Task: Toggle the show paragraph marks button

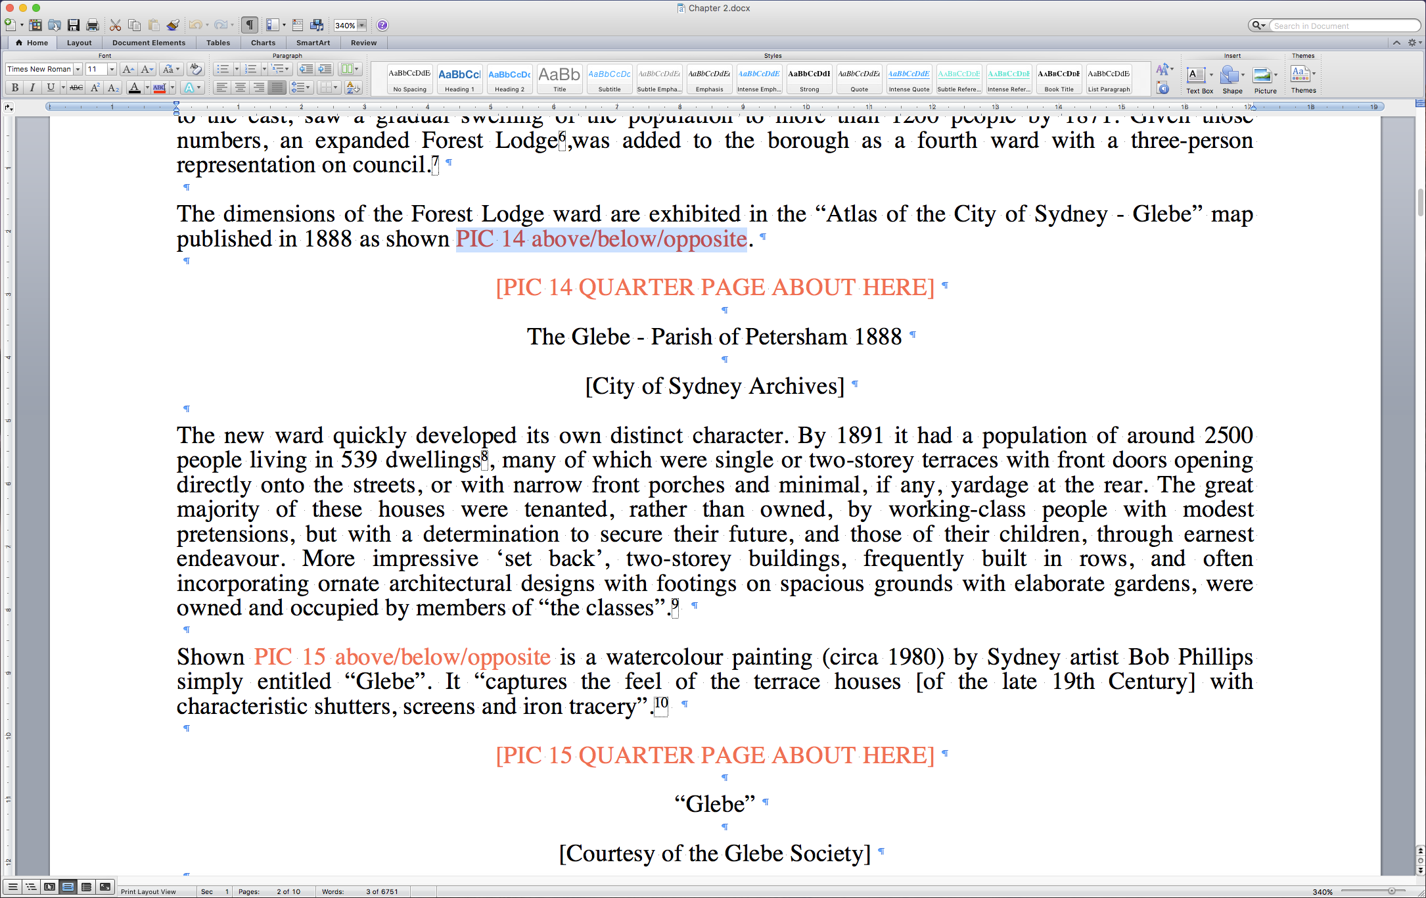Action: (249, 25)
